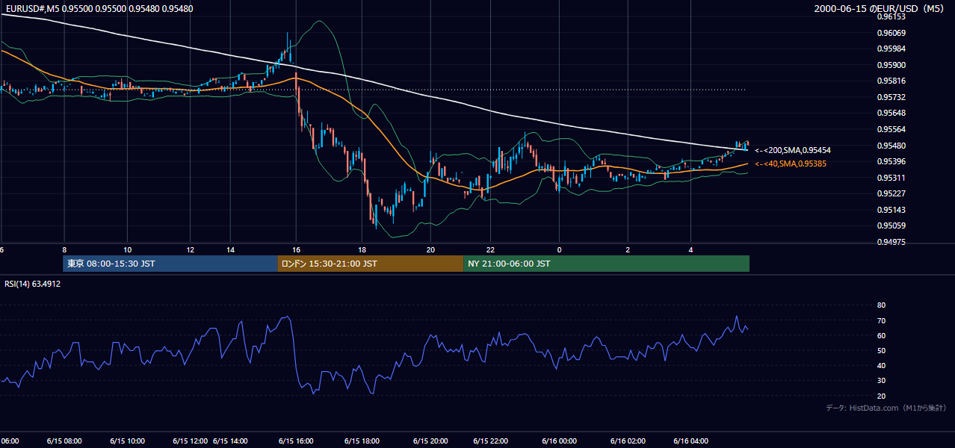Click the 6/15 20:00 date label
The image size is (955, 448).
click(430, 441)
